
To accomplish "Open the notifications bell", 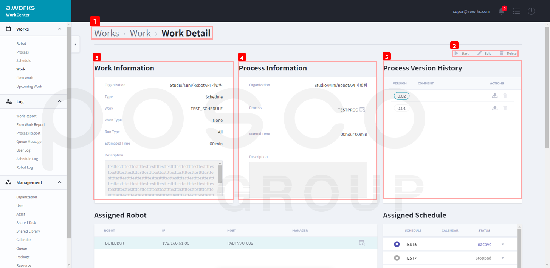I will pyautogui.click(x=502, y=11).
